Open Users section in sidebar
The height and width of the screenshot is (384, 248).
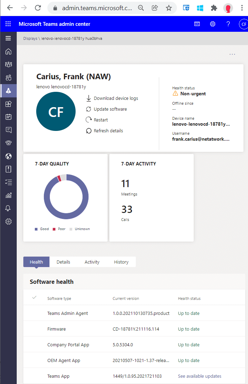tap(8, 77)
